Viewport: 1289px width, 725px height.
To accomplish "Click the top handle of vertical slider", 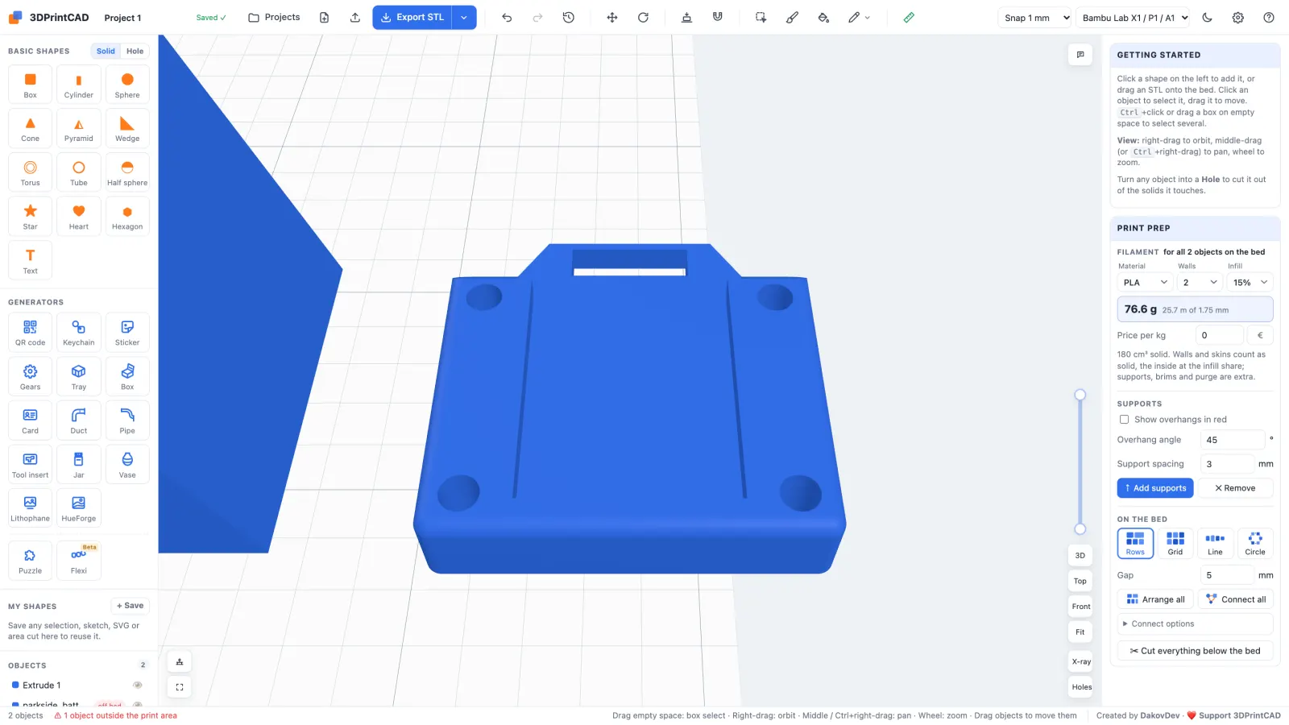I will (x=1080, y=395).
